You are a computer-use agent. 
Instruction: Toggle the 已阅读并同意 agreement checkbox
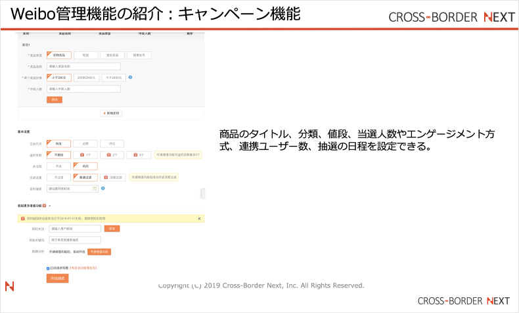tap(48, 268)
